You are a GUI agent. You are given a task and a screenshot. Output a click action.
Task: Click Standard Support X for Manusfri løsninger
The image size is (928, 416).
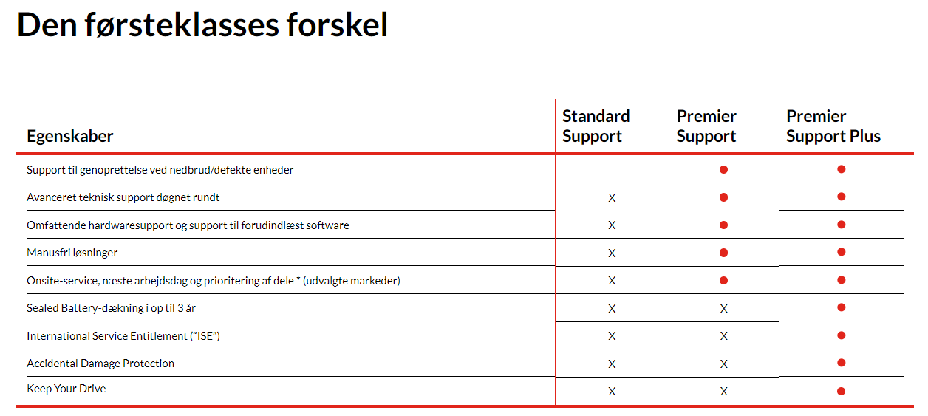pos(612,253)
